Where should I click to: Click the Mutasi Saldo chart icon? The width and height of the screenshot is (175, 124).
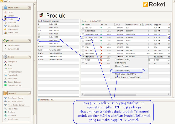pyautogui.click(x=5, y=33)
